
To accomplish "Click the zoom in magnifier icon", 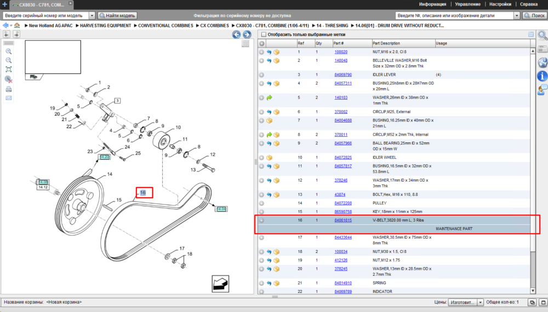I will (x=9, y=51).
